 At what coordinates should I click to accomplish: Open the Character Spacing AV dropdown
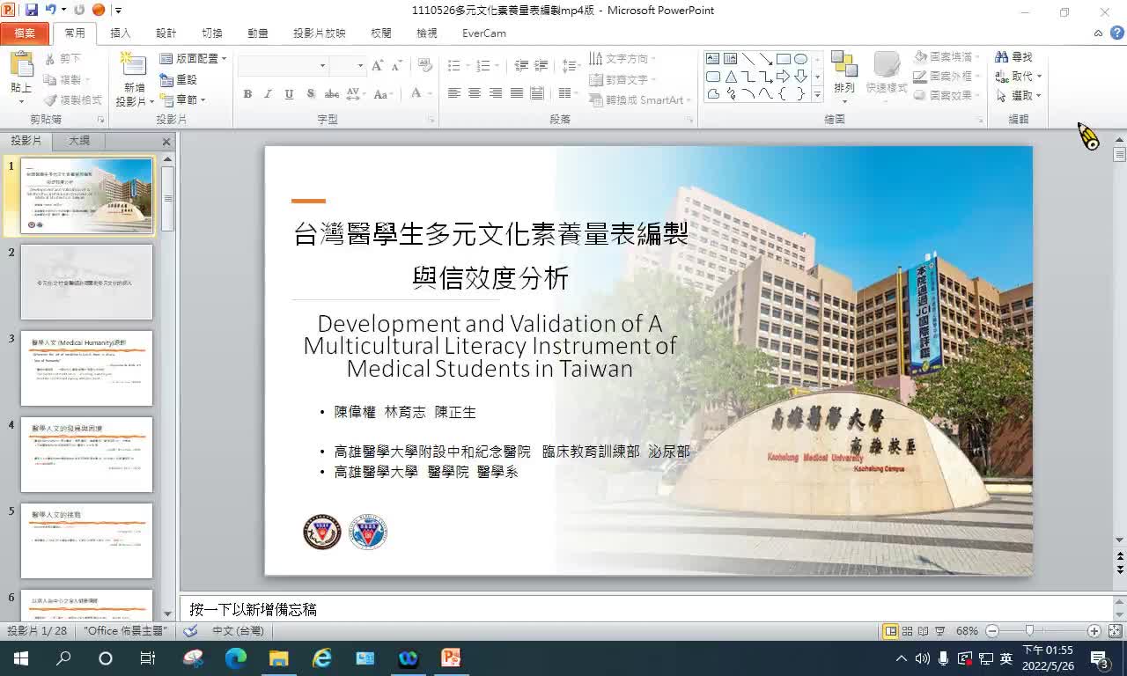(354, 94)
